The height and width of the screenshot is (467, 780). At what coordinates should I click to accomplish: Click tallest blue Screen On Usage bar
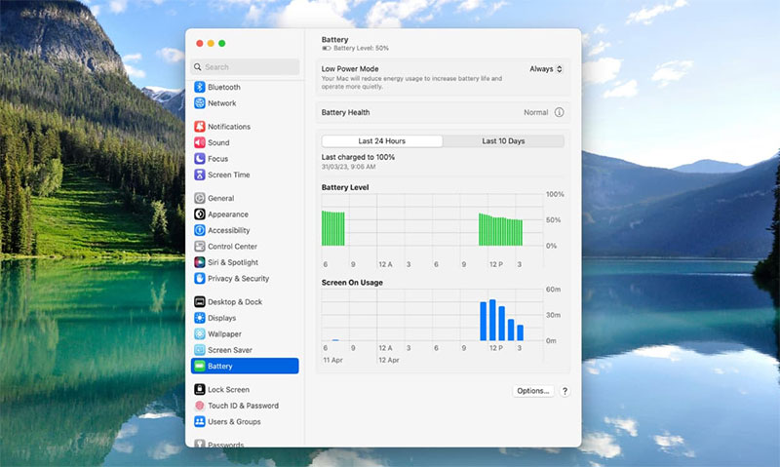(x=493, y=320)
